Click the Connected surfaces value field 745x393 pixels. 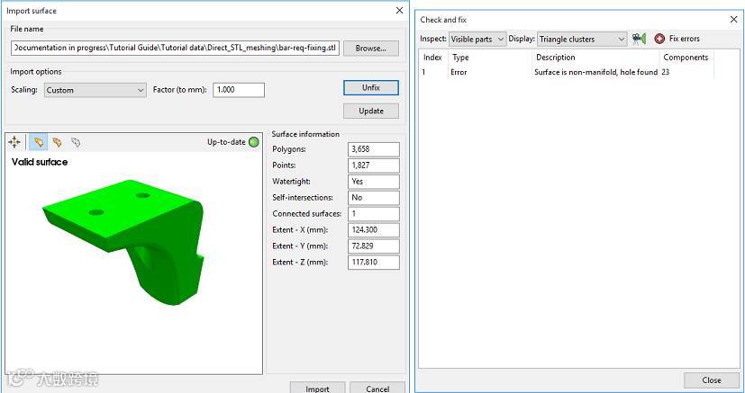click(374, 214)
